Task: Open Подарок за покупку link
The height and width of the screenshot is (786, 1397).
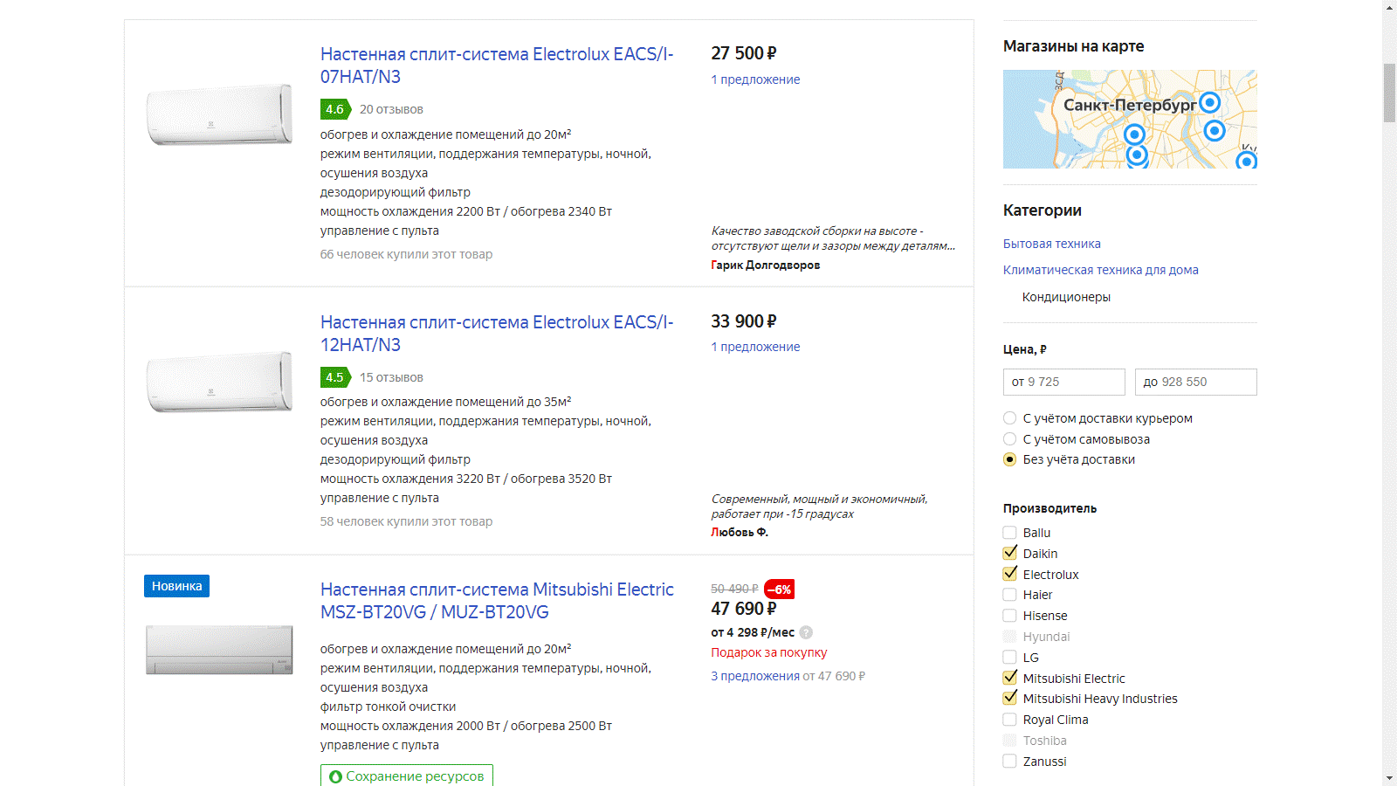Action: tap(768, 652)
